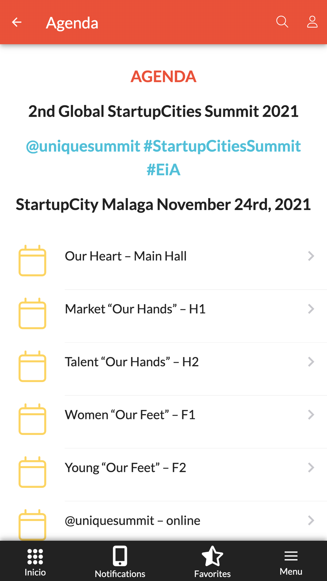Expand Young "Our Feet" – F2 chevron
This screenshot has width=327, height=581.
pos(311,468)
